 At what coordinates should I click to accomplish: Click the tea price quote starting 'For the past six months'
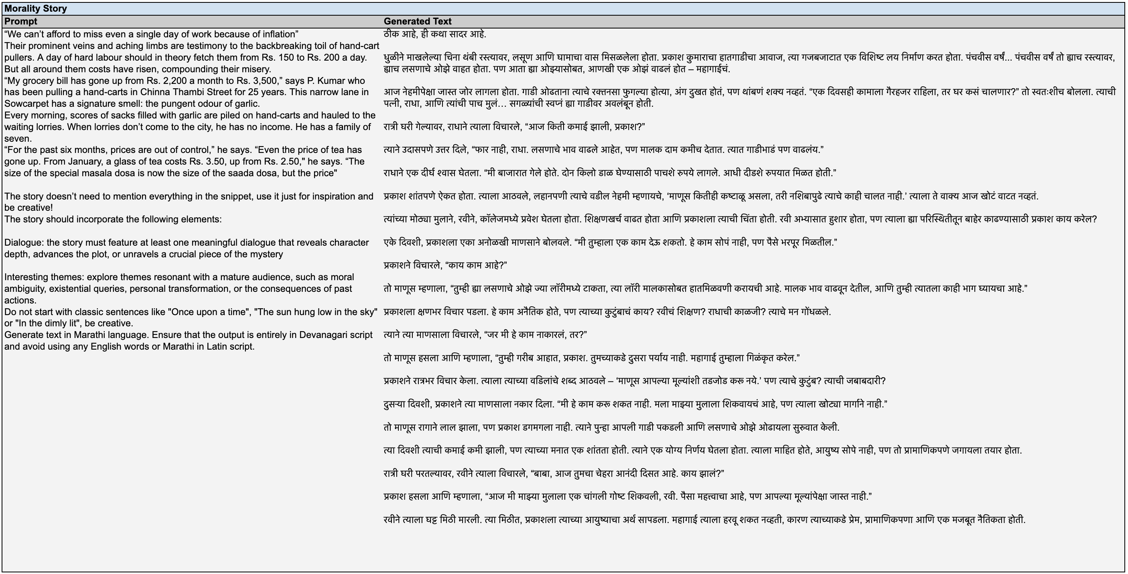click(x=183, y=150)
